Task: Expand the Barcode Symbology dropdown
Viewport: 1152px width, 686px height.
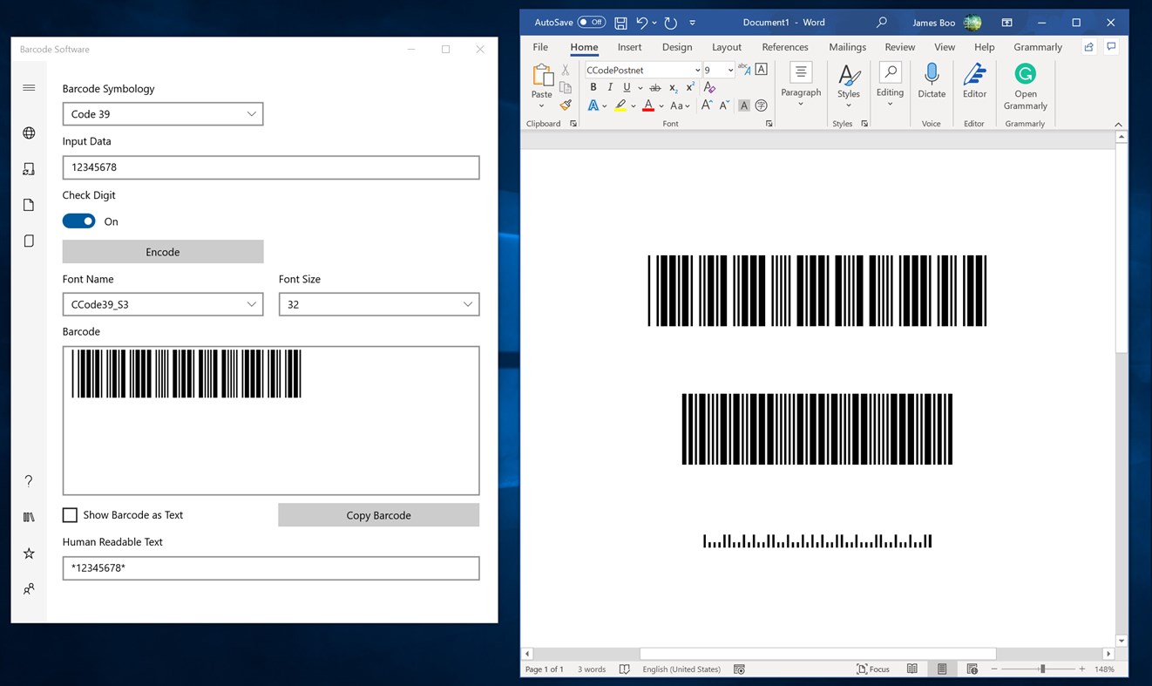Action: [163, 114]
